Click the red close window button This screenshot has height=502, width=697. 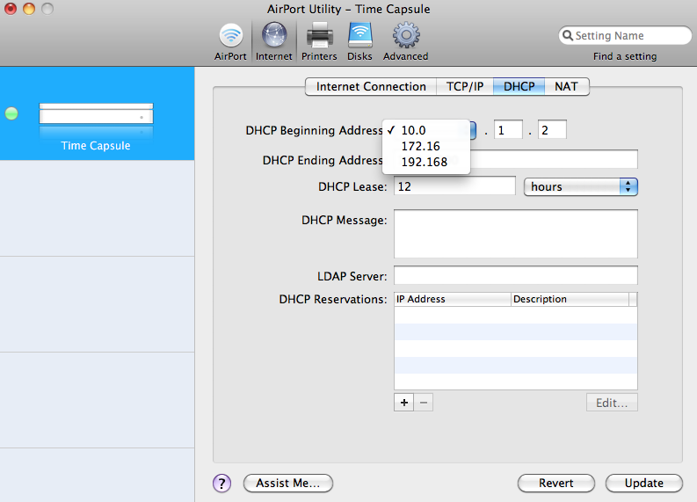[x=11, y=8]
